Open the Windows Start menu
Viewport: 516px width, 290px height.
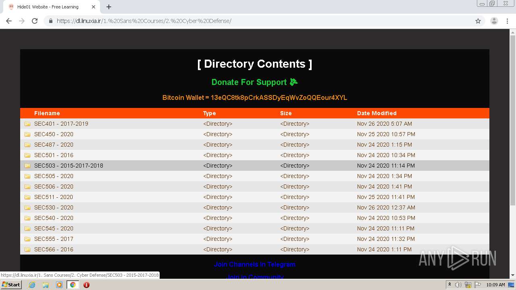[11, 285]
